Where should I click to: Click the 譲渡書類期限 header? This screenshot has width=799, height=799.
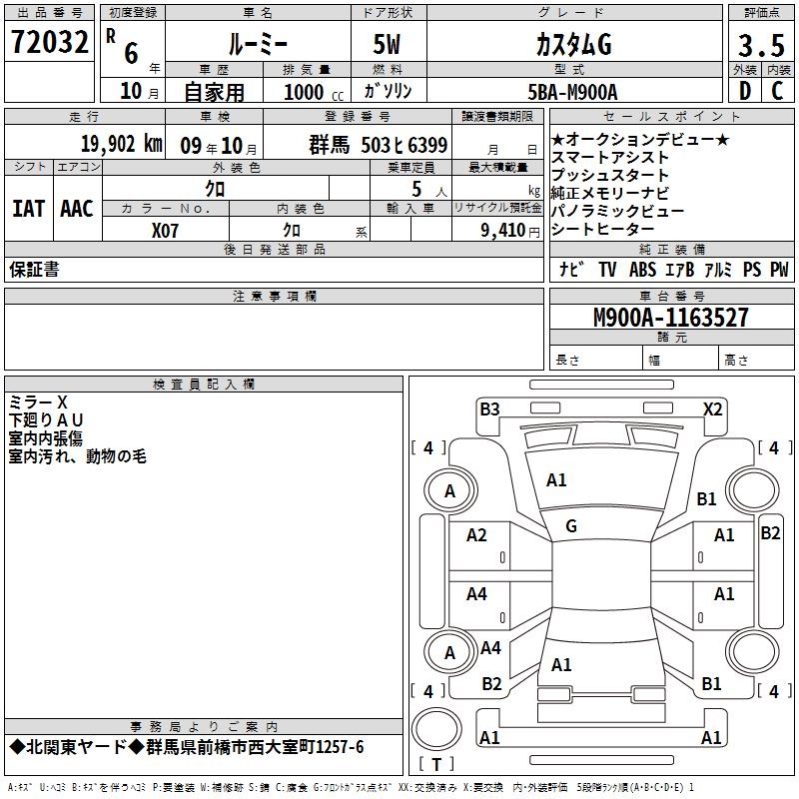[497, 116]
